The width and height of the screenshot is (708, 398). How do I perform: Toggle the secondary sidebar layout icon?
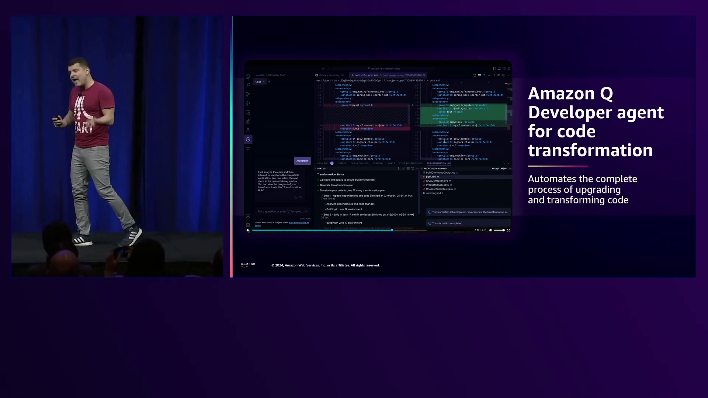[x=504, y=69]
